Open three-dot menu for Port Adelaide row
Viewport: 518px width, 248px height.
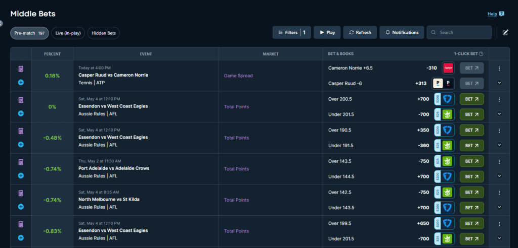click(x=499, y=162)
